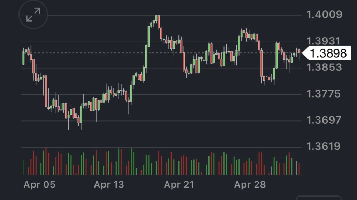Click the rightmost gray volume bar
The width and height of the screenshot is (357, 200).
297,168
